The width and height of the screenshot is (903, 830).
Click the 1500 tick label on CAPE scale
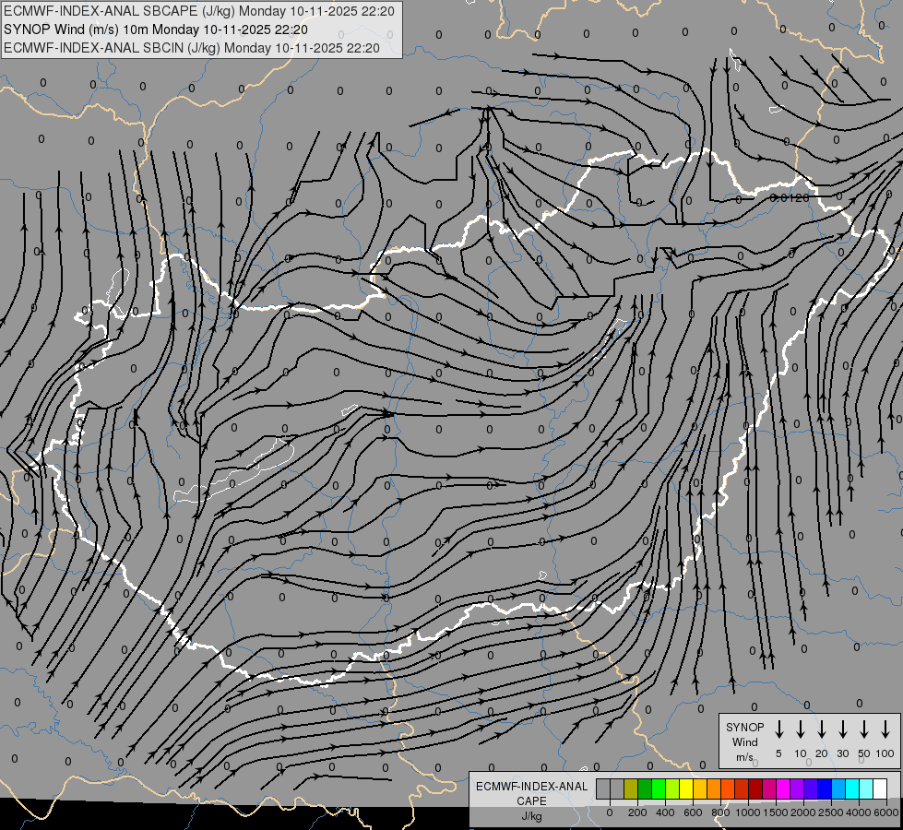(776, 812)
